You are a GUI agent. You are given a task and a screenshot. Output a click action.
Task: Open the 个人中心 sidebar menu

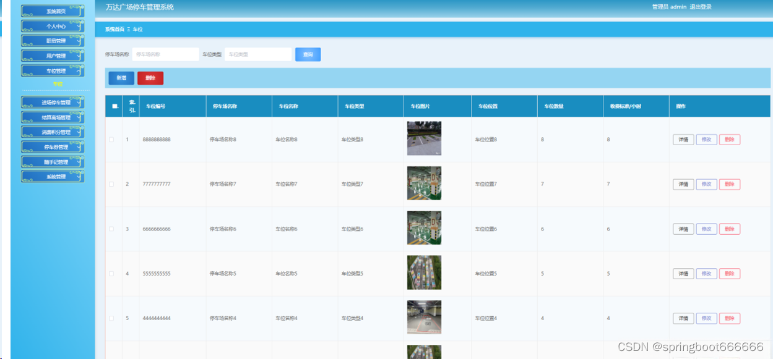[53, 26]
